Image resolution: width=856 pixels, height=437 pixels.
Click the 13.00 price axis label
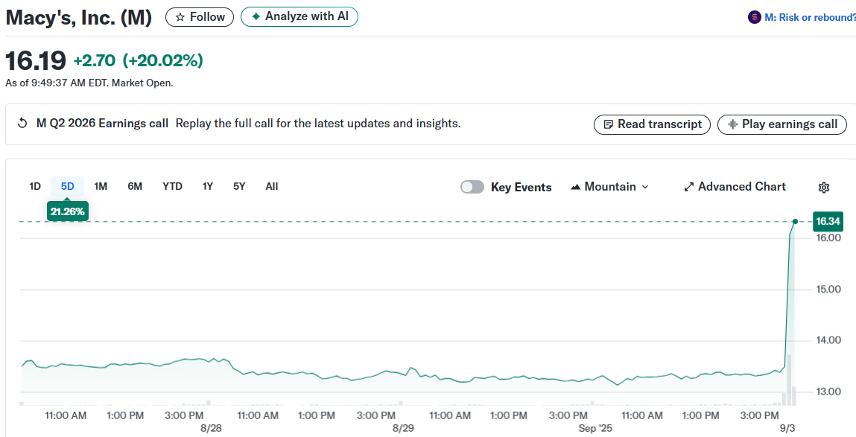click(828, 392)
